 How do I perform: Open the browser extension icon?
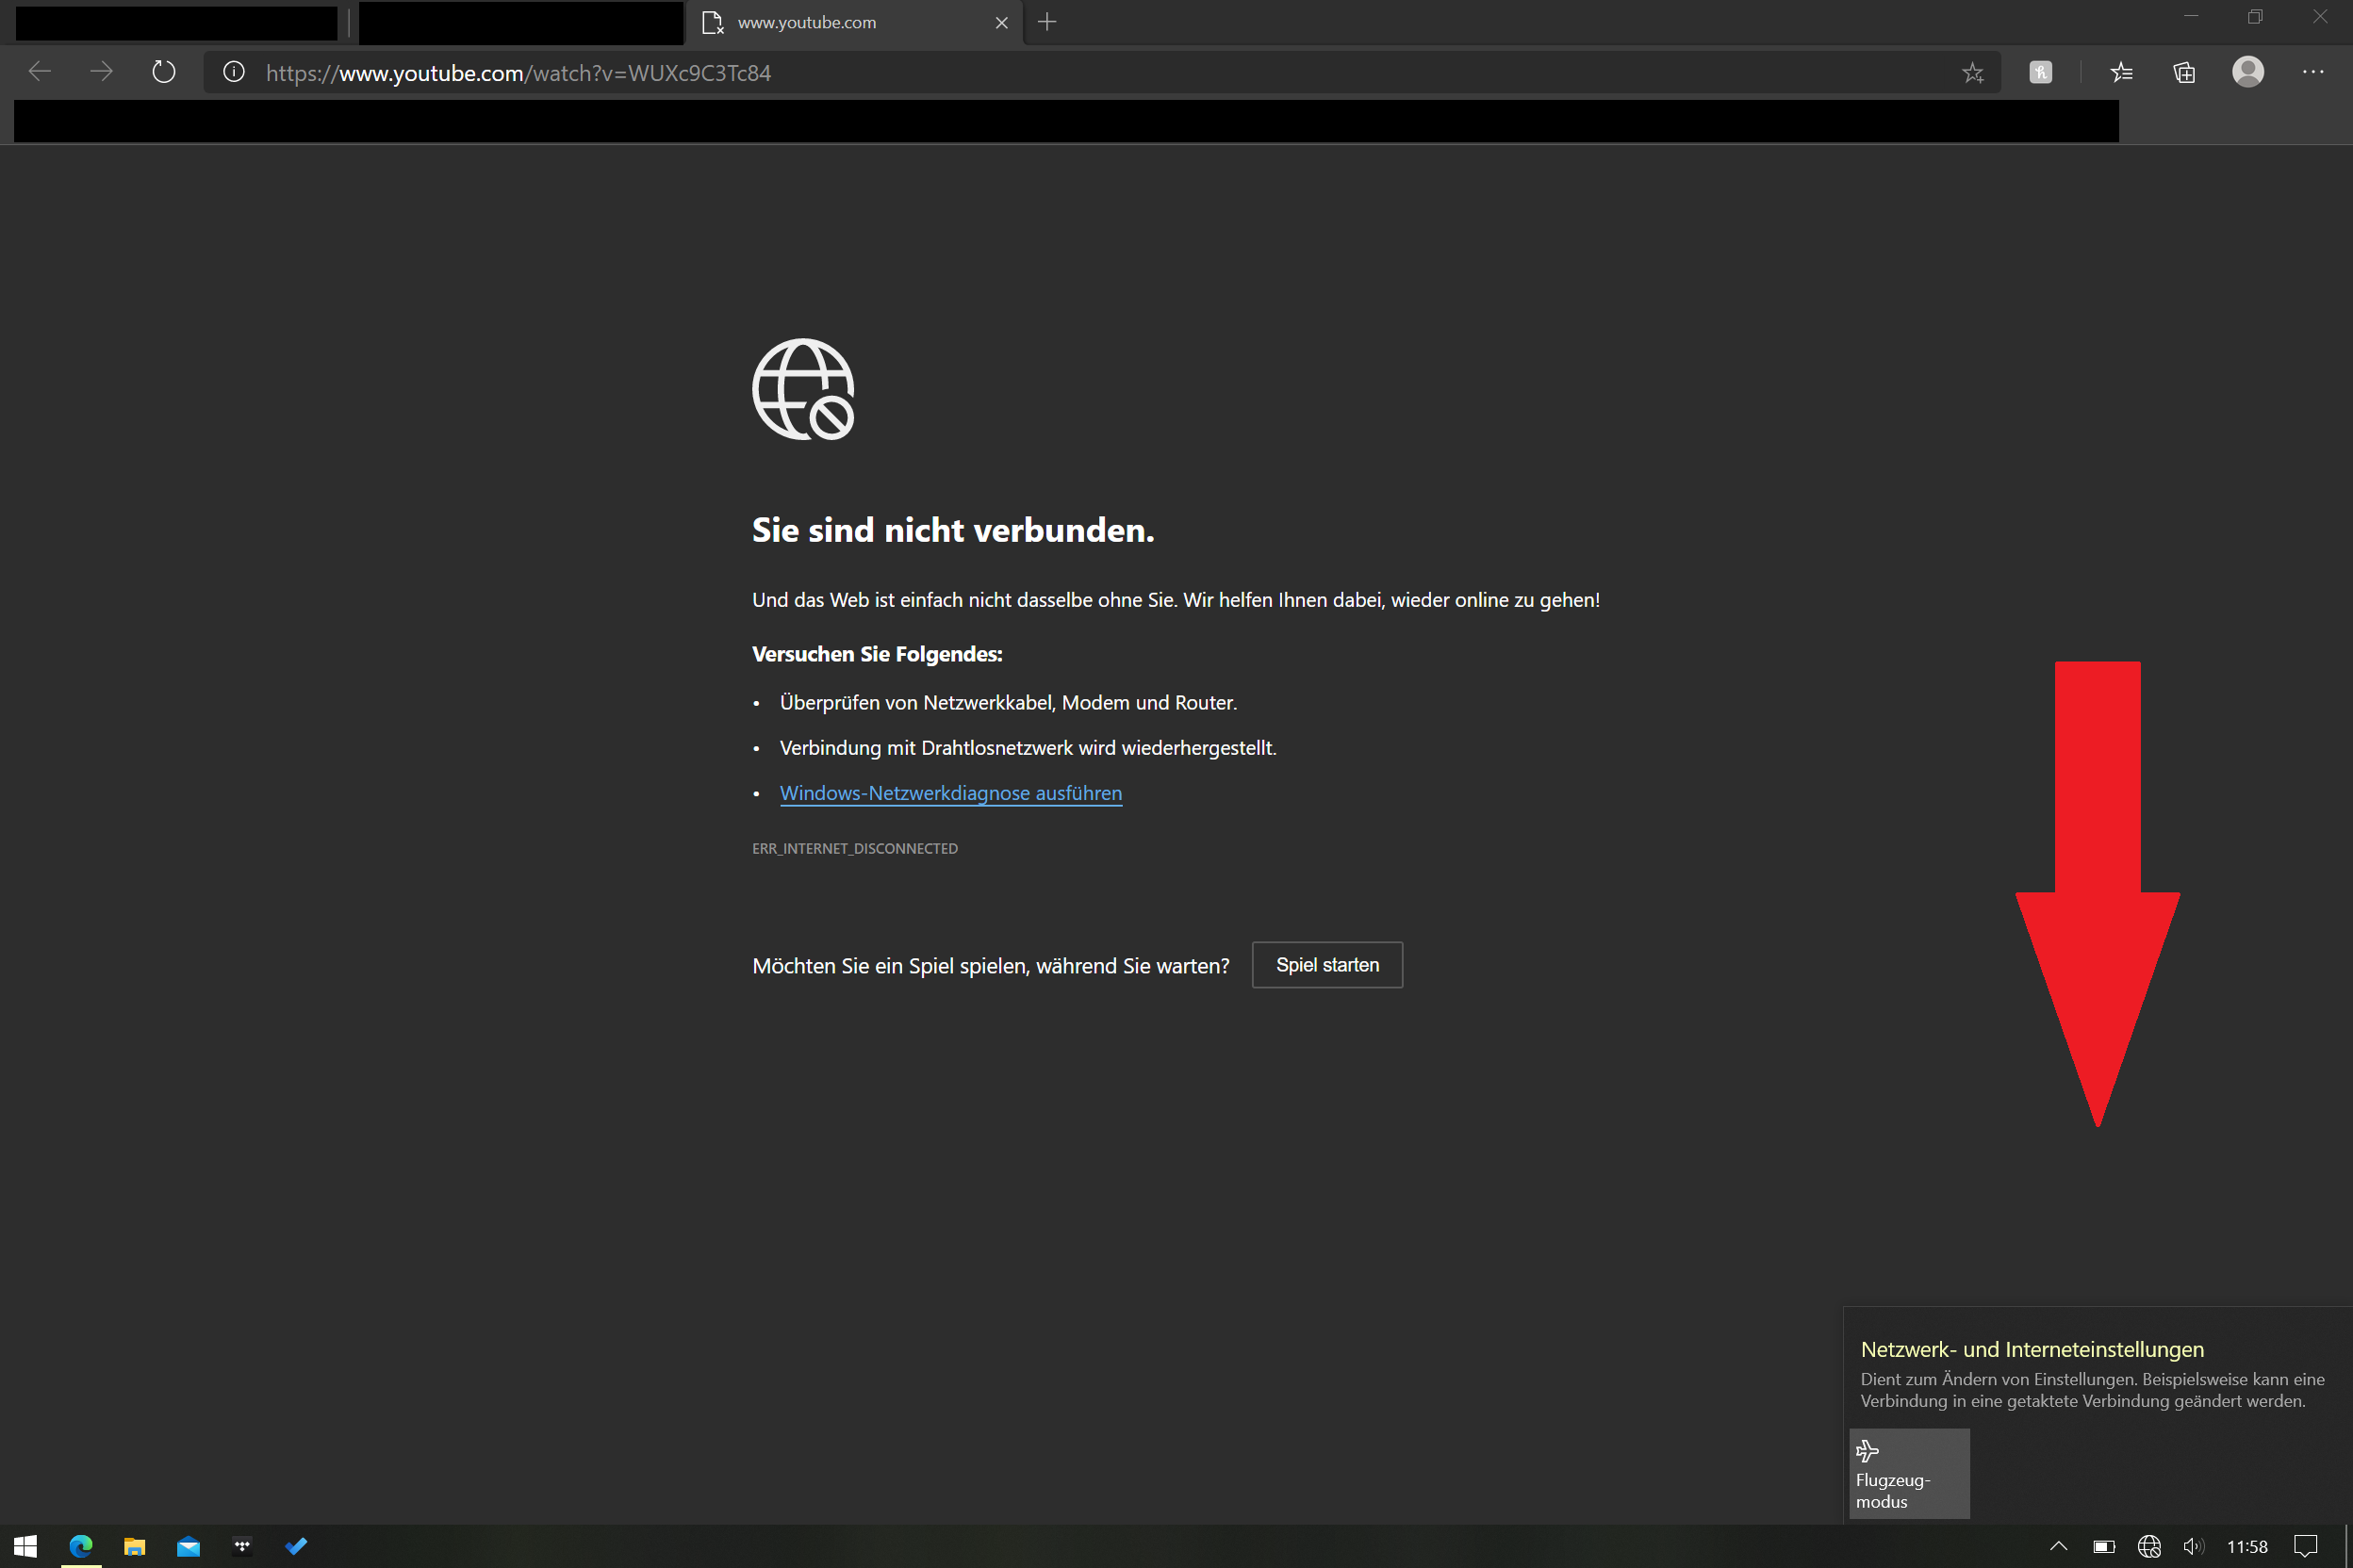[x=2040, y=72]
